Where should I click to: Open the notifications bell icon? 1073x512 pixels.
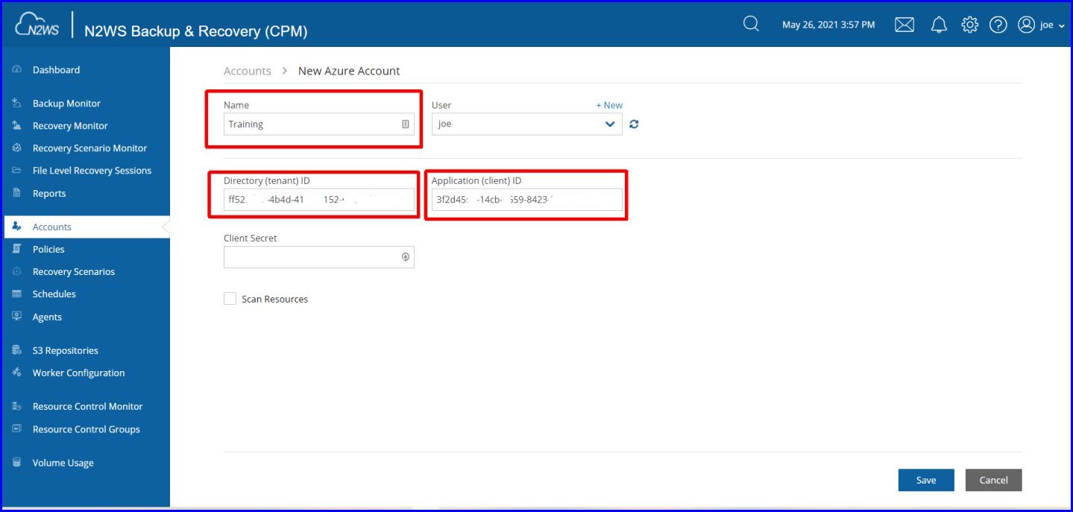[x=939, y=25]
